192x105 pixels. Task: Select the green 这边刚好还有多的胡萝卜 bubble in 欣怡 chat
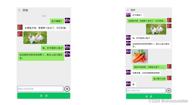click(41, 56)
